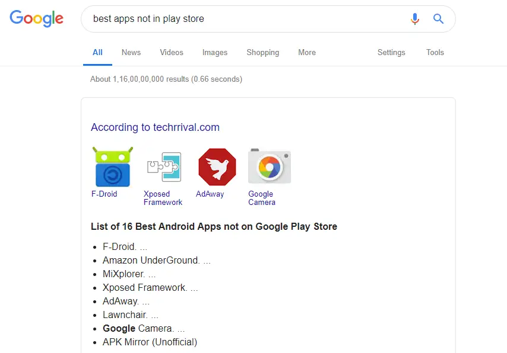Viewport: 507px width, 353px height.
Task: Switch to the Videos tab
Action: (172, 52)
